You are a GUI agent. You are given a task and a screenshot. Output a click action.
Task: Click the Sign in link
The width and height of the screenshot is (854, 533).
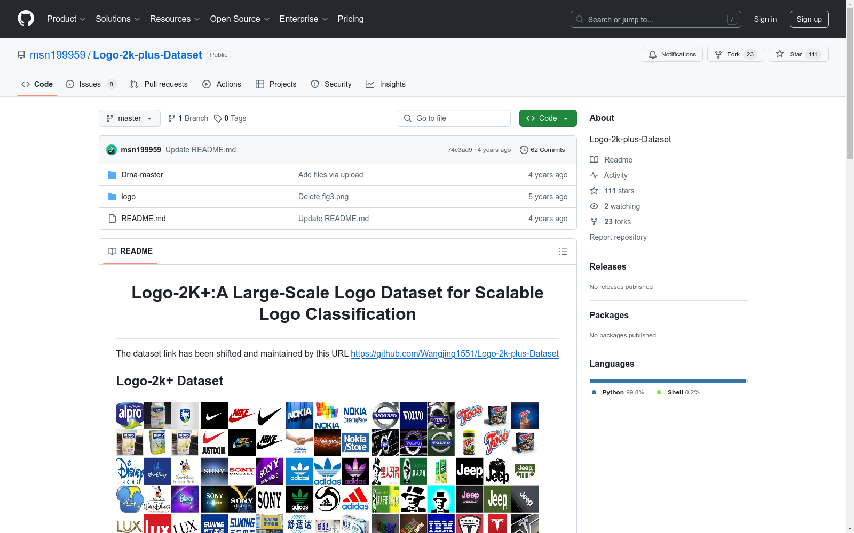click(765, 19)
